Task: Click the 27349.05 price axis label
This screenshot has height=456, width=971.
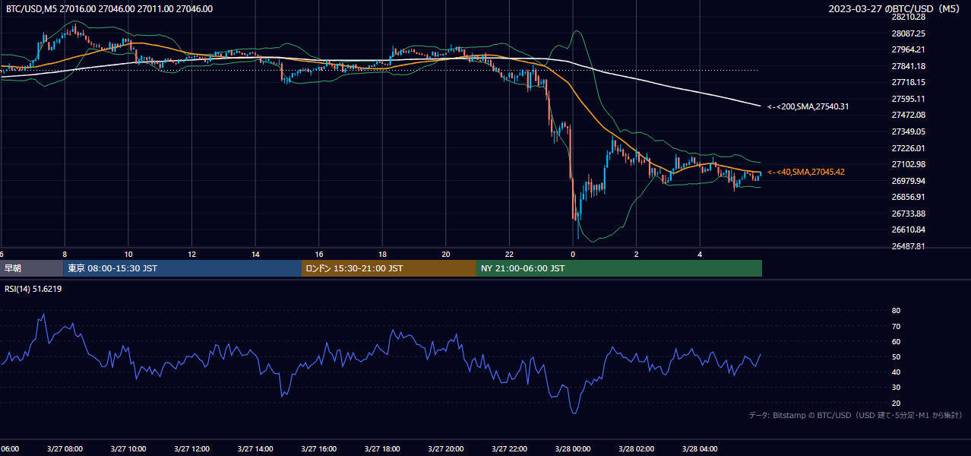Action: coord(909,131)
